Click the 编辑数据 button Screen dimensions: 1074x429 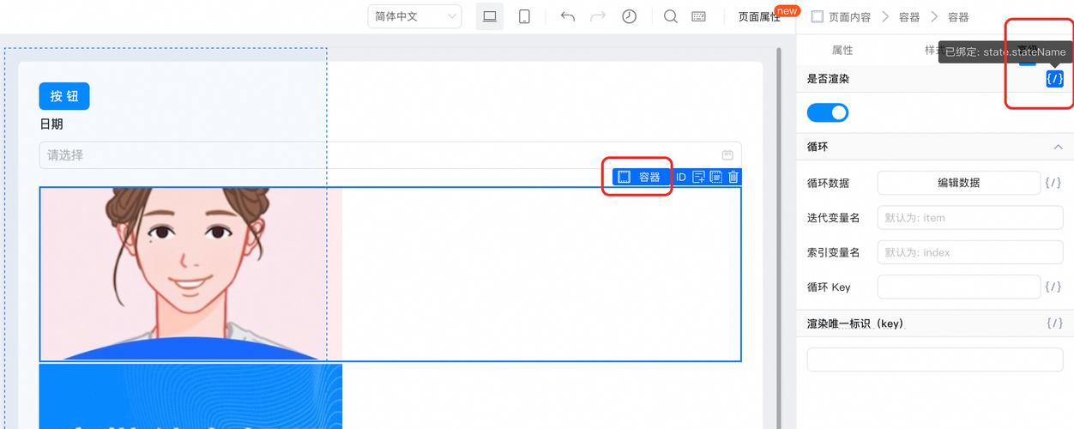(x=958, y=183)
